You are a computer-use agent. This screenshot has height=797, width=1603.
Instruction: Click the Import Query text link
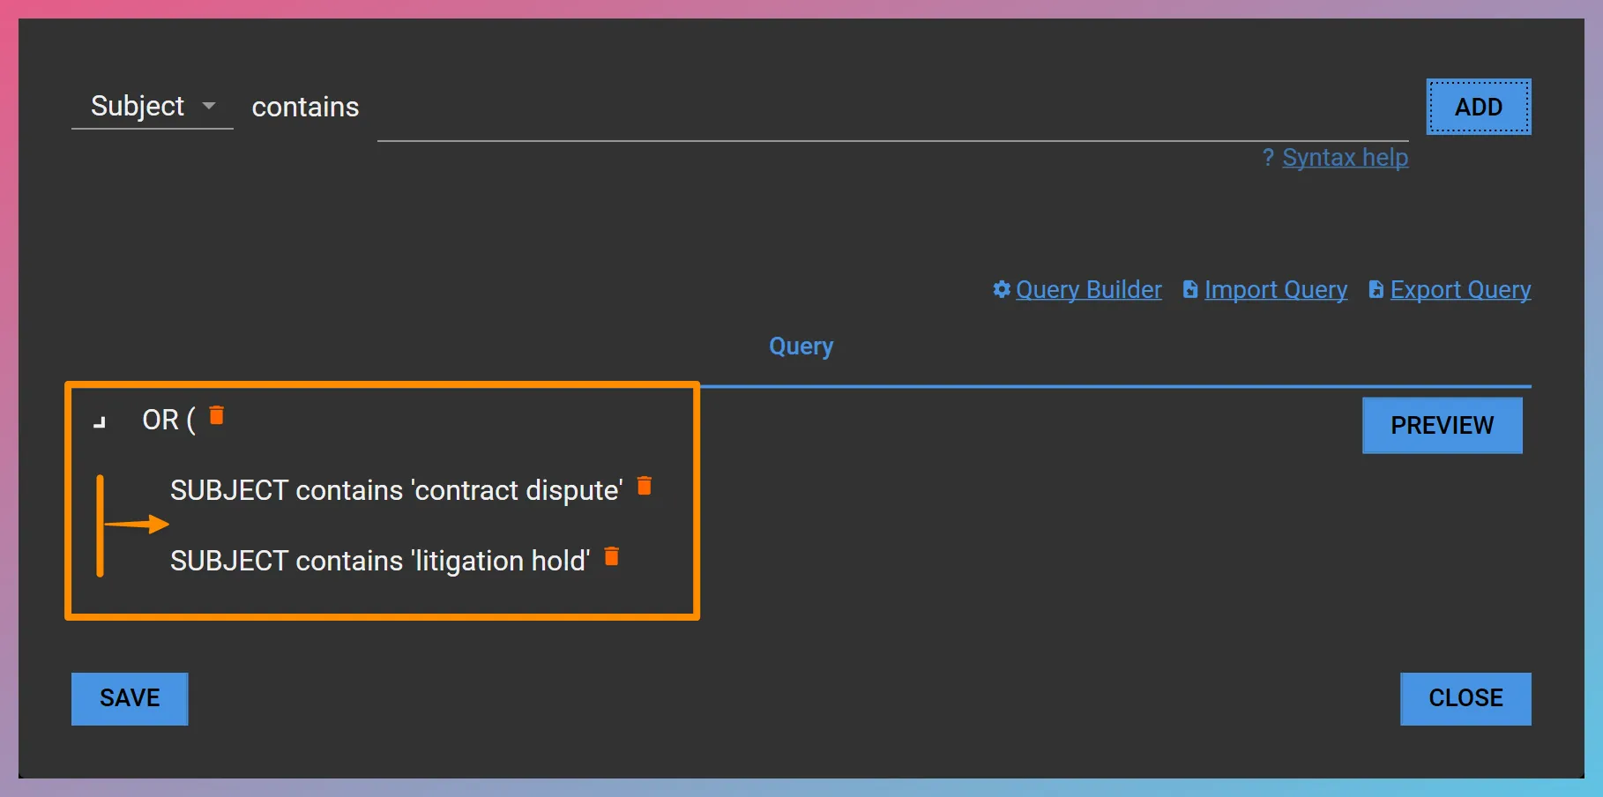1276,289
